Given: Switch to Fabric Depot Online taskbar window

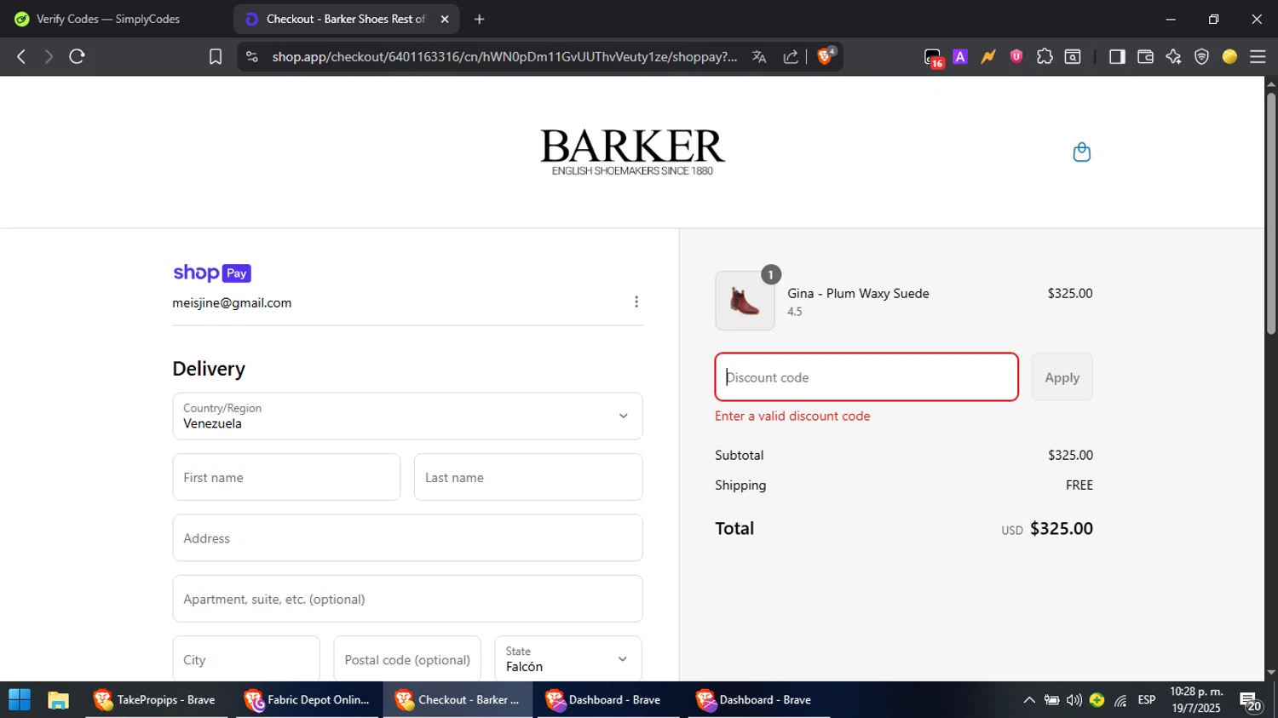Looking at the screenshot, I should (x=308, y=700).
